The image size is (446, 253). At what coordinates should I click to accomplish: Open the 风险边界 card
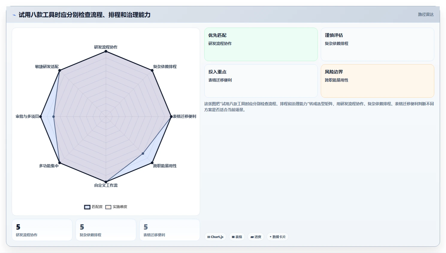[377, 81]
